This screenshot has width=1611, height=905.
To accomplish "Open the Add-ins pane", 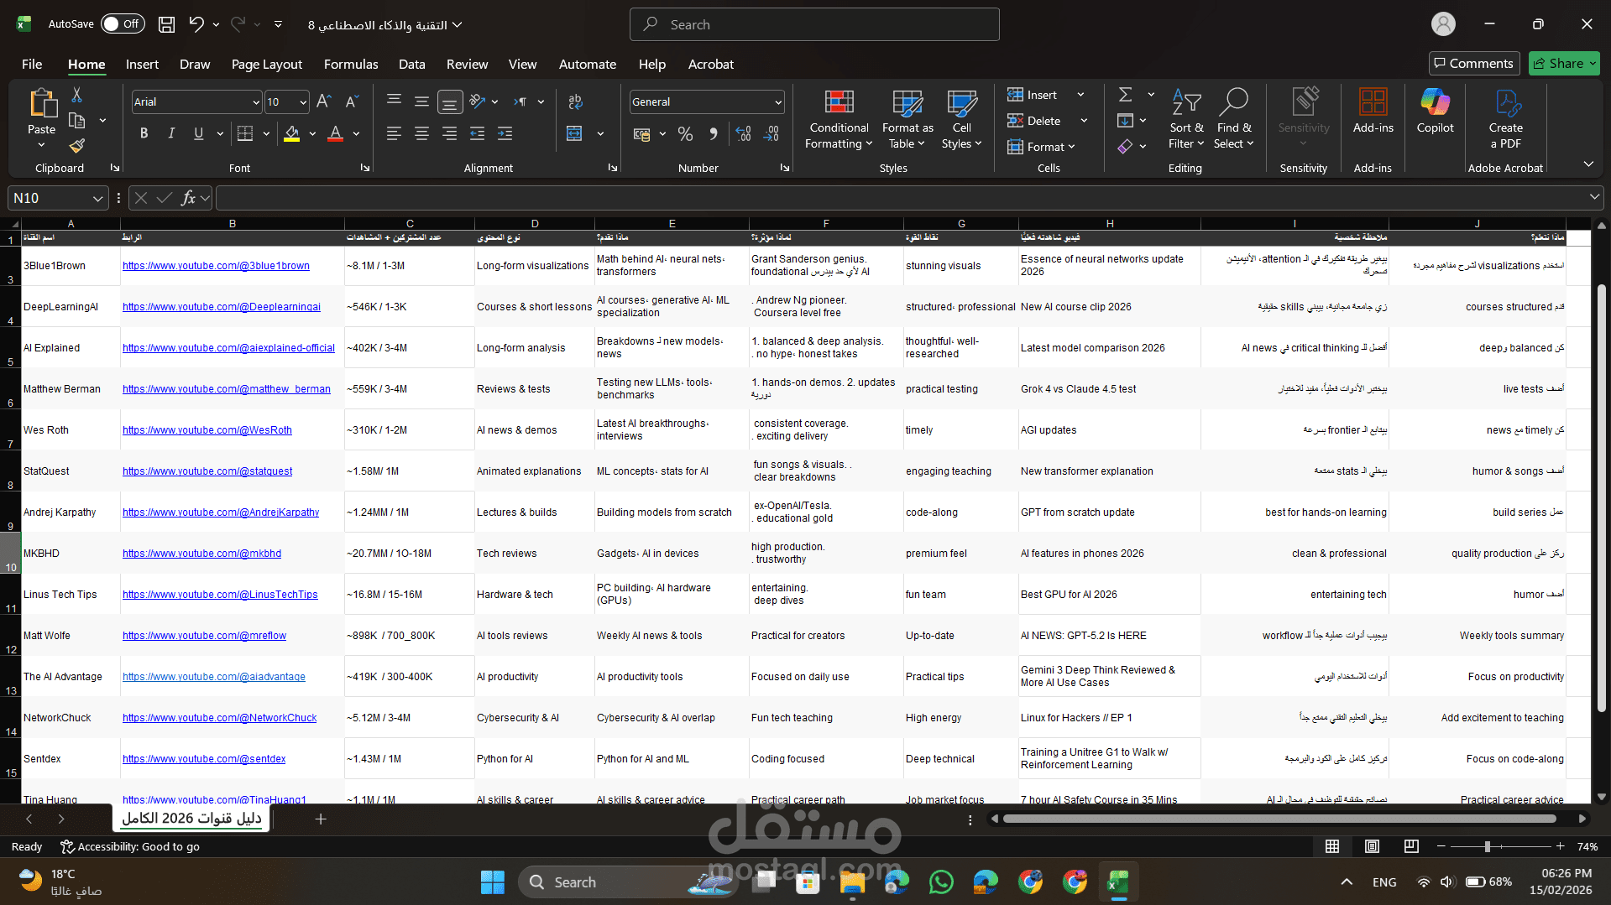I will click(x=1373, y=112).
